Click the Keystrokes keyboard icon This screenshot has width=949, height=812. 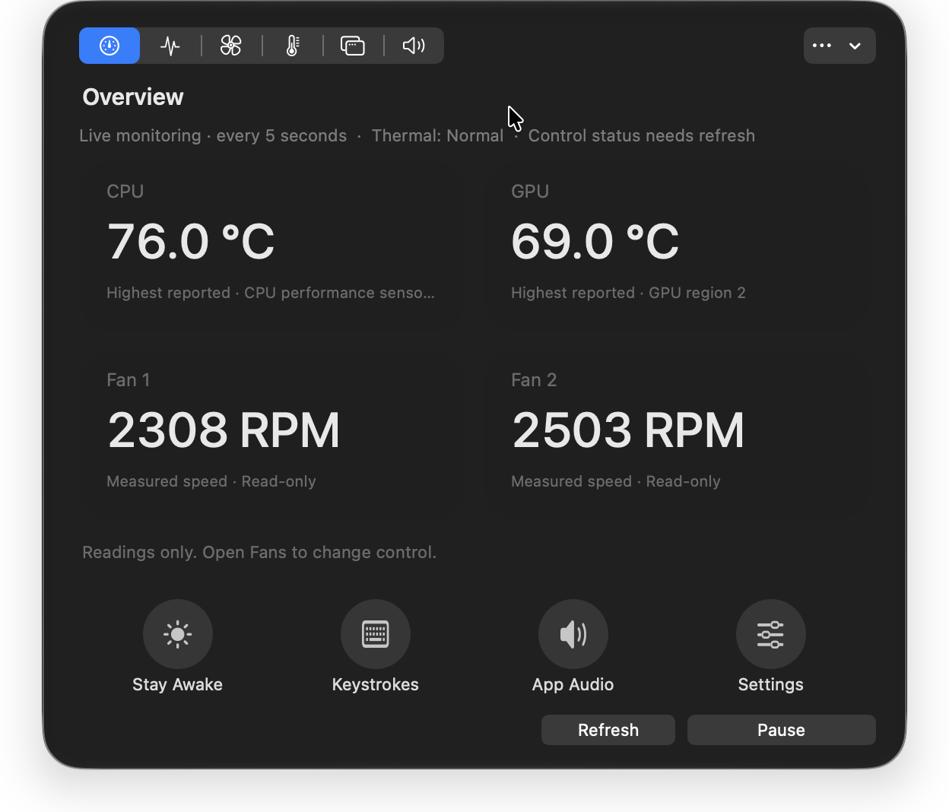[376, 634]
